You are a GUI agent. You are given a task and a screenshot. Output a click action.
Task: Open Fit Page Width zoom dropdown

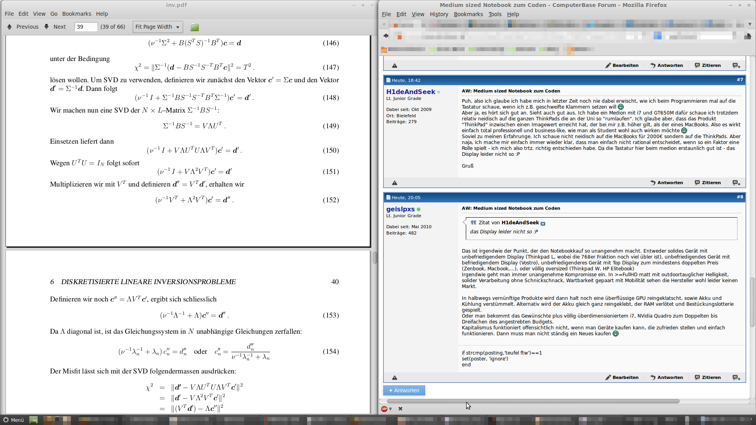[x=157, y=27]
